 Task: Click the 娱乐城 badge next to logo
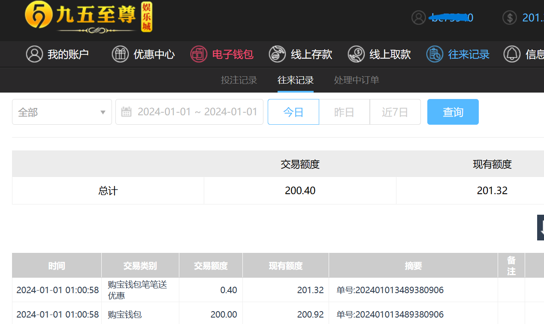pos(147,17)
